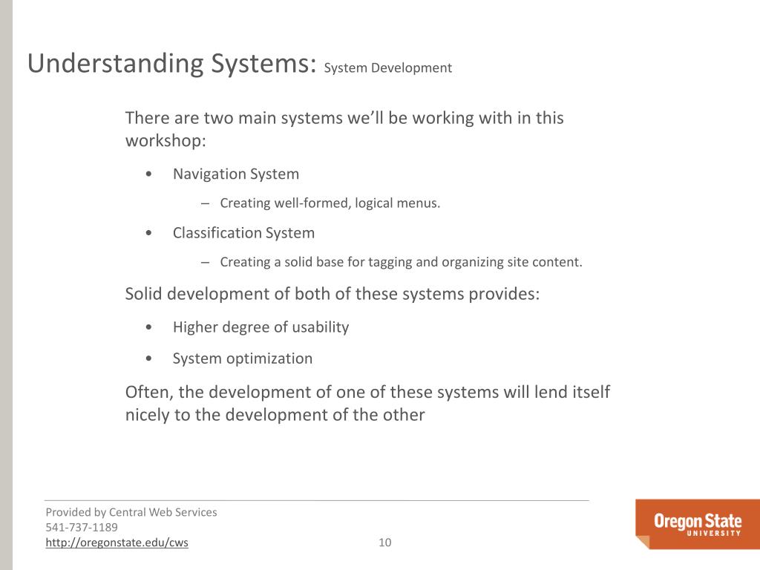Click the phone number 541-737-1189
The height and width of the screenshot is (570, 760).
point(82,528)
